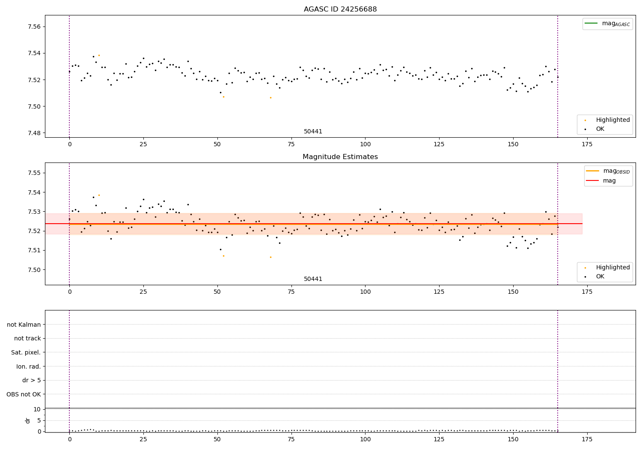The height and width of the screenshot is (449, 642).
Task: Click the 'not track' row label
Action: click(x=27, y=339)
